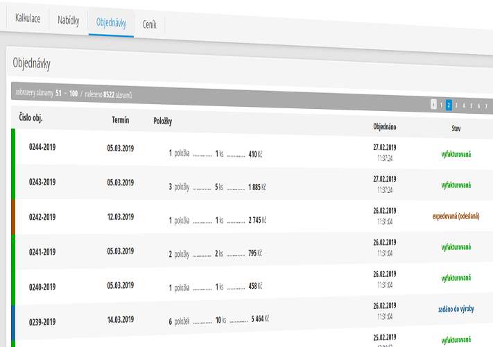Screen dimensions: 493x347
Task: Open order 0239-2019 details
Action: [42, 321]
